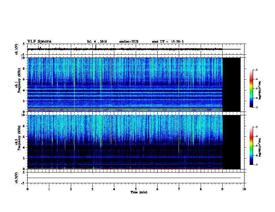Screen dimensions: 275x212
Task: Click the '2' kHz tick on ch.2 frequency axis
Action: 24,158
